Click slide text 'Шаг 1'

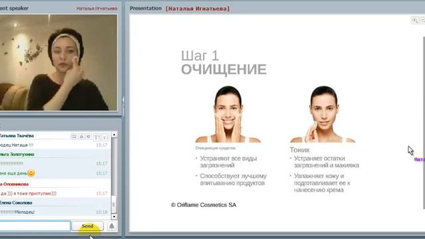click(x=200, y=56)
